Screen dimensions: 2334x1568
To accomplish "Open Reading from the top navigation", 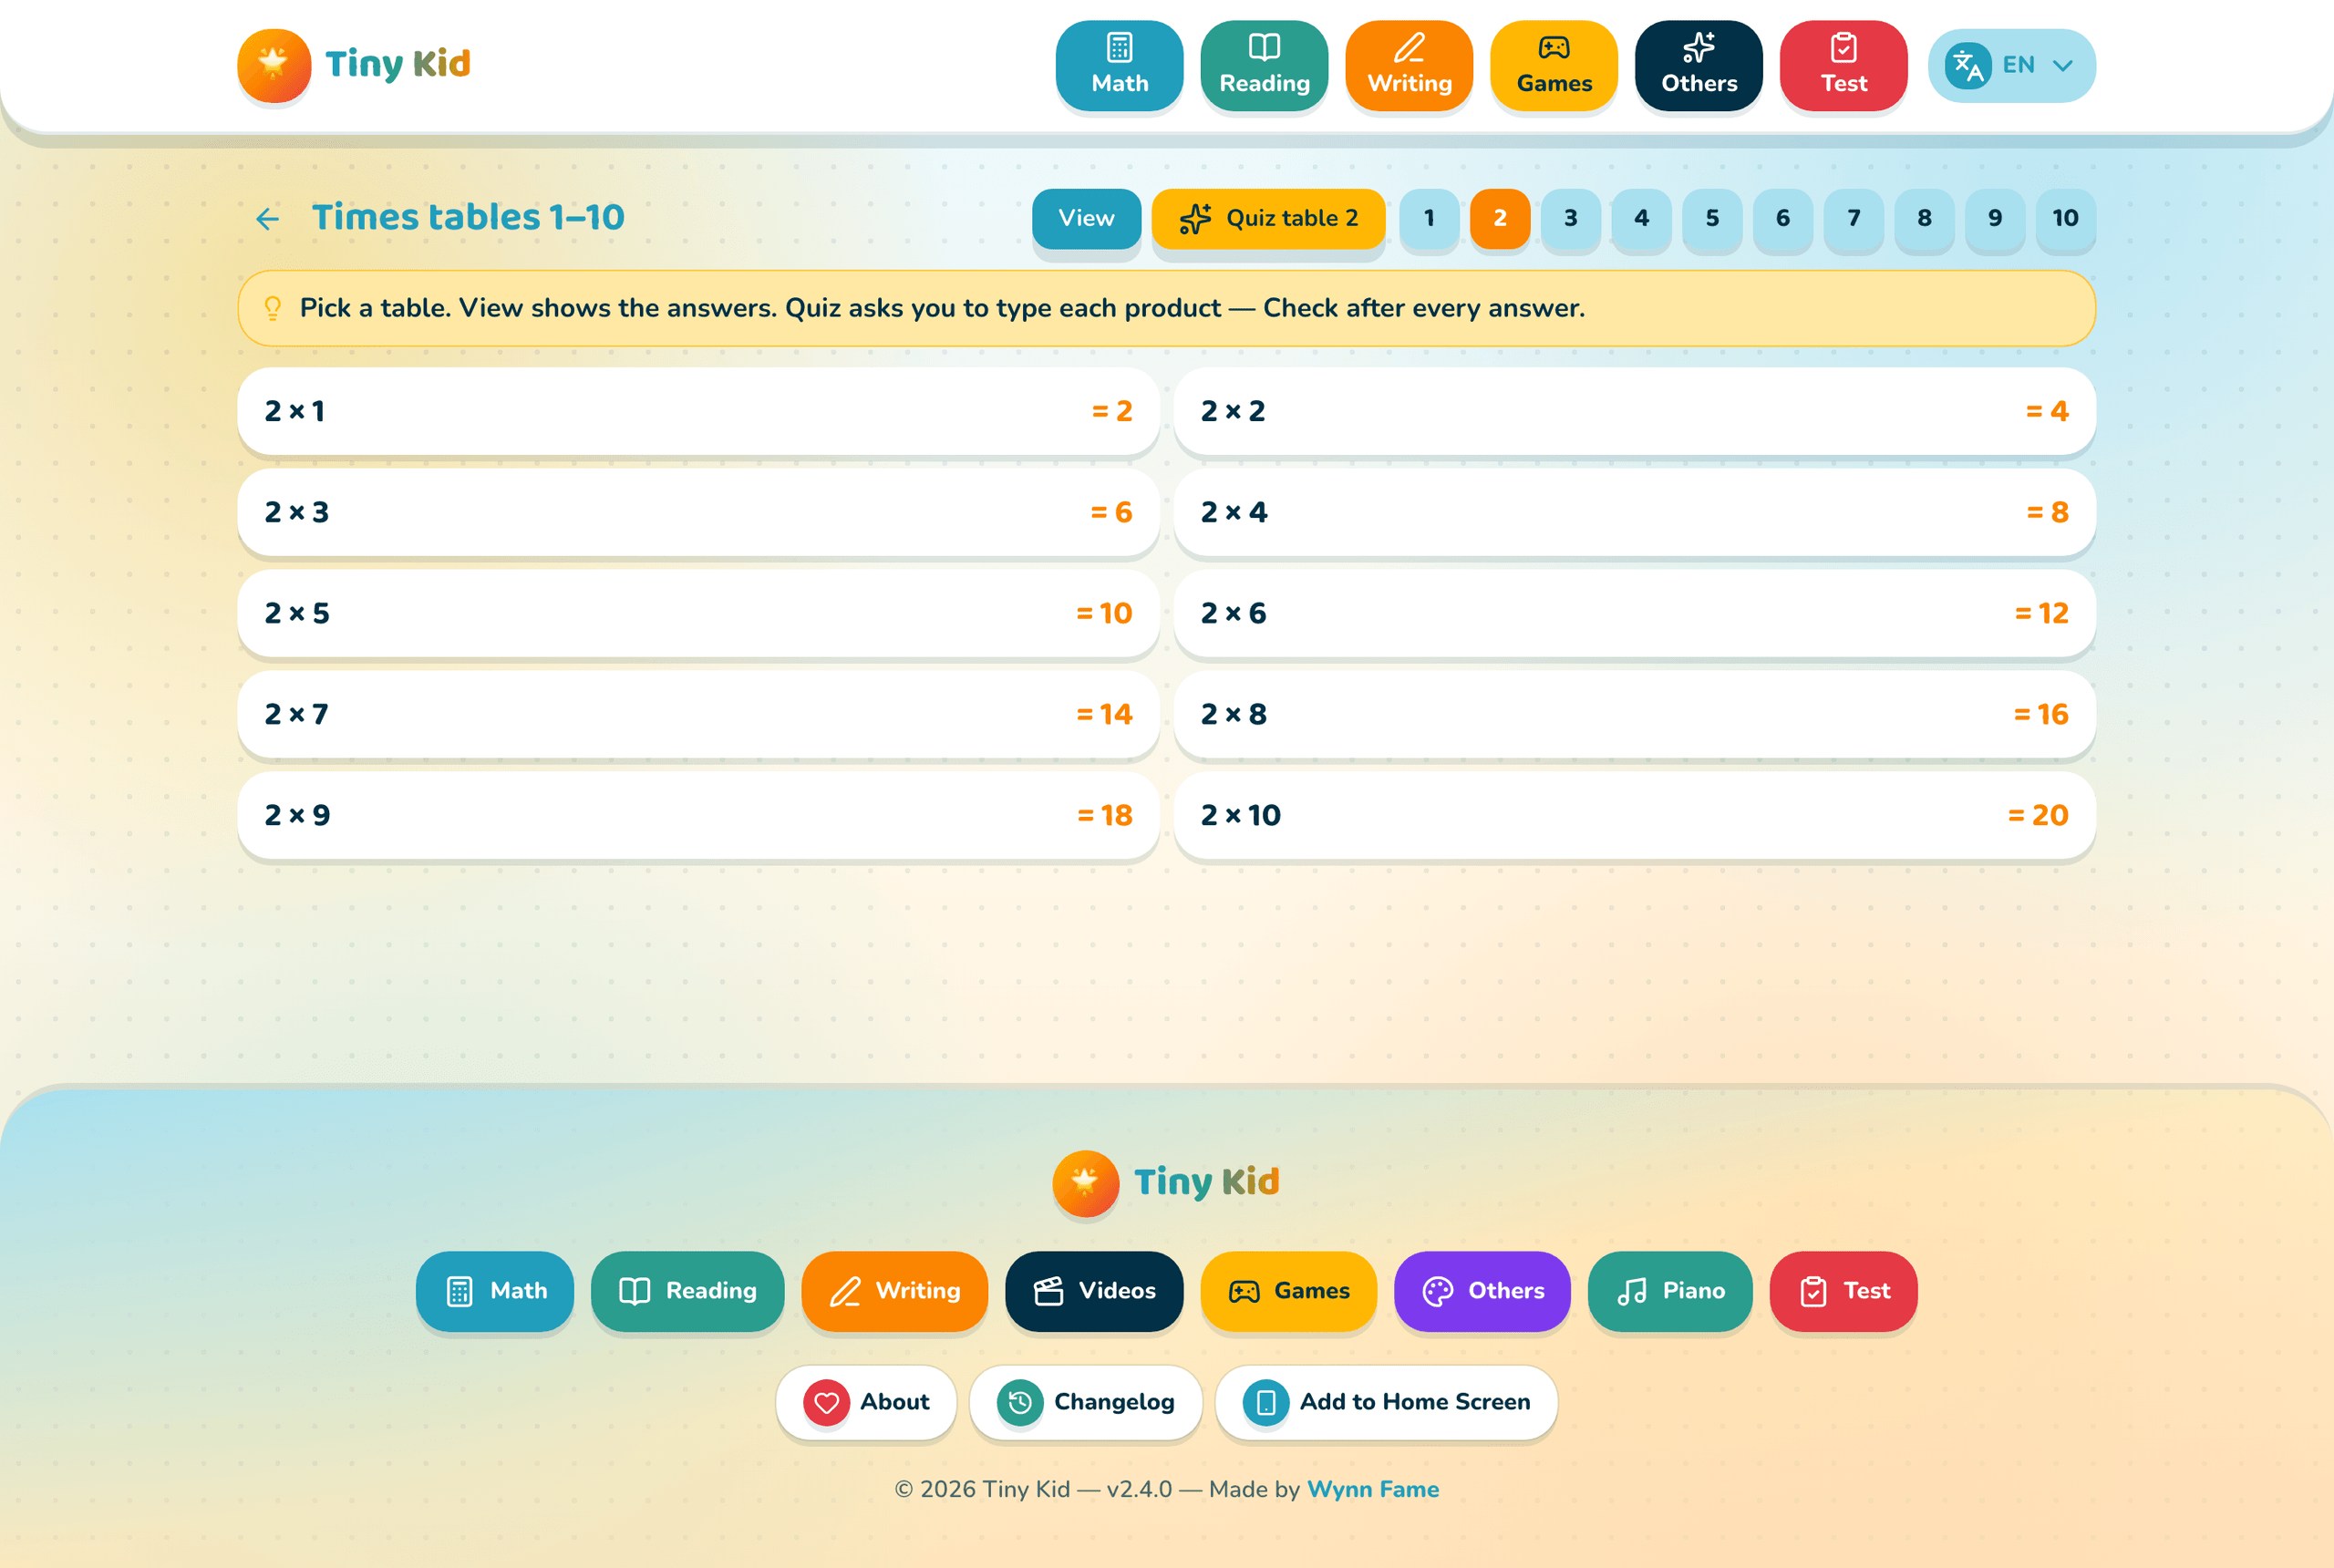I will (x=1264, y=65).
